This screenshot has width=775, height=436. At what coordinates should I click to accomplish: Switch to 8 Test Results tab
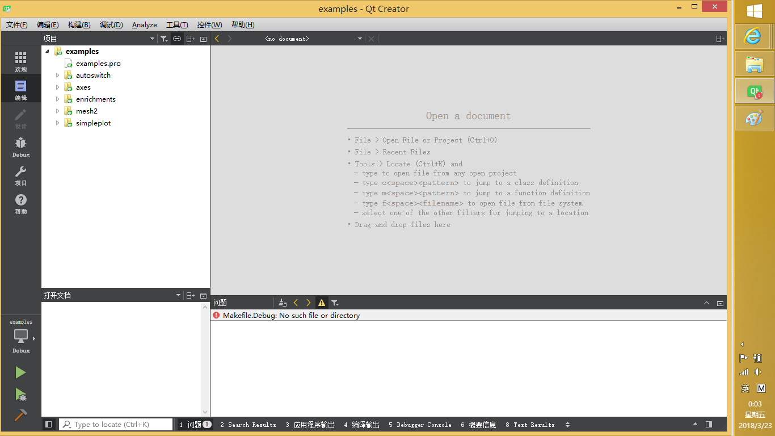[x=530, y=425]
